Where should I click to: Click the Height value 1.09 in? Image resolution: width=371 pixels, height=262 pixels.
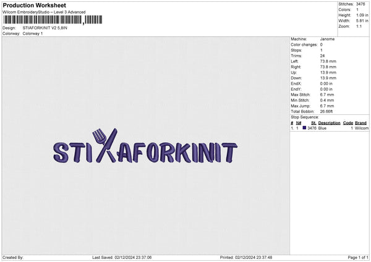click(362, 15)
